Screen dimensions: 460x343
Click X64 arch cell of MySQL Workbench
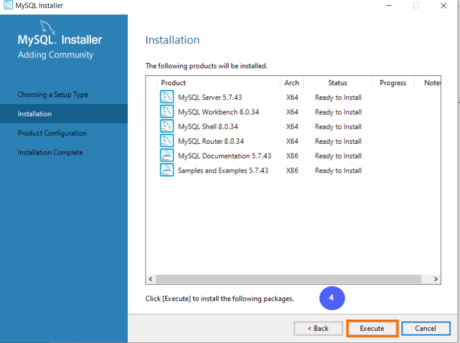pyautogui.click(x=292, y=112)
